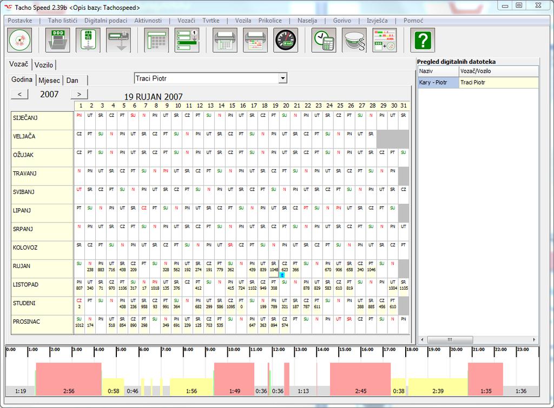Open the speedometer speed analysis icon
The image size is (554, 408).
[286, 40]
